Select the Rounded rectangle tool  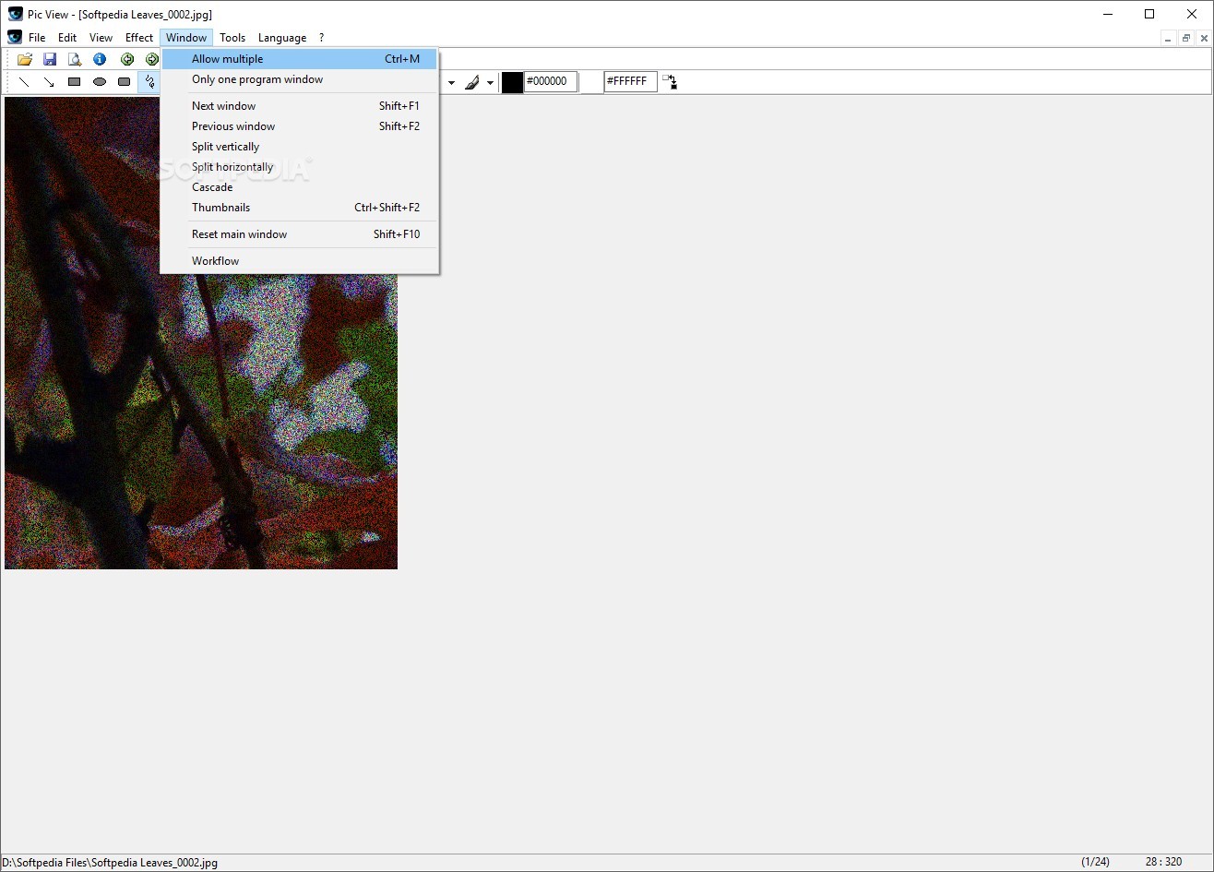tap(125, 82)
